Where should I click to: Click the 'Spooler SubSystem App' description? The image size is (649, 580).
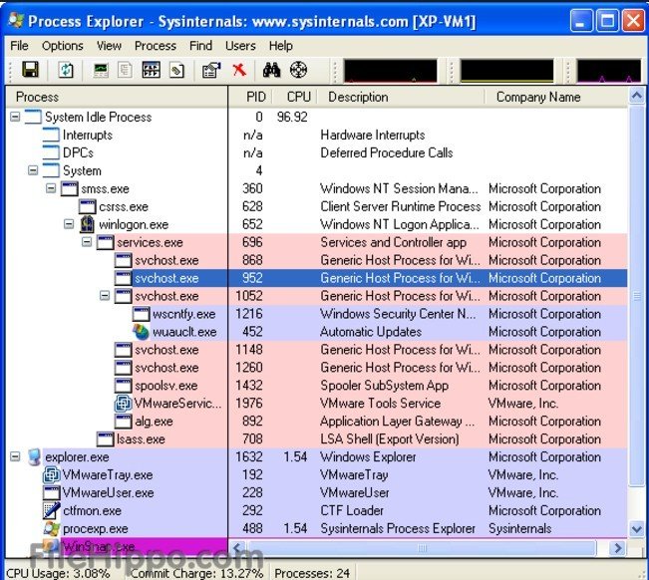pyautogui.click(x=384, y=386)
